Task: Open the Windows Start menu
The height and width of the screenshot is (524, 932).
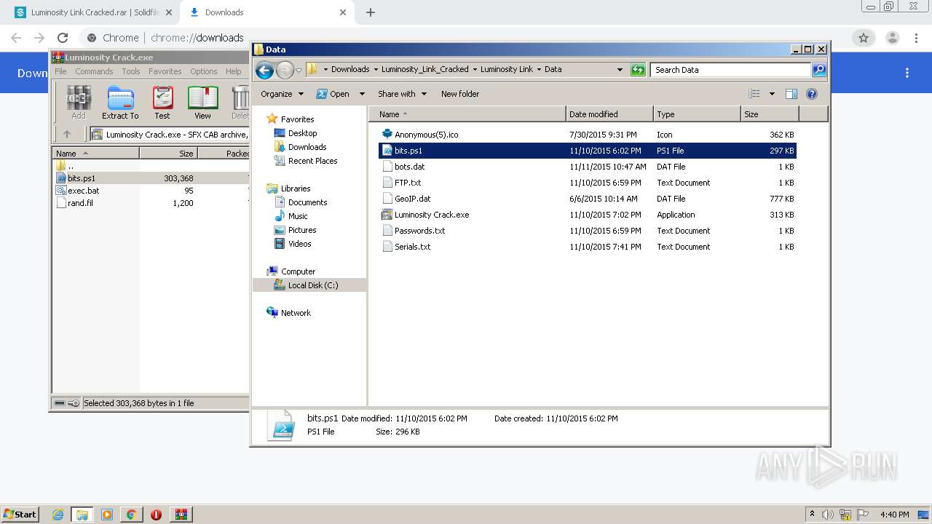Action: point(20,514)
